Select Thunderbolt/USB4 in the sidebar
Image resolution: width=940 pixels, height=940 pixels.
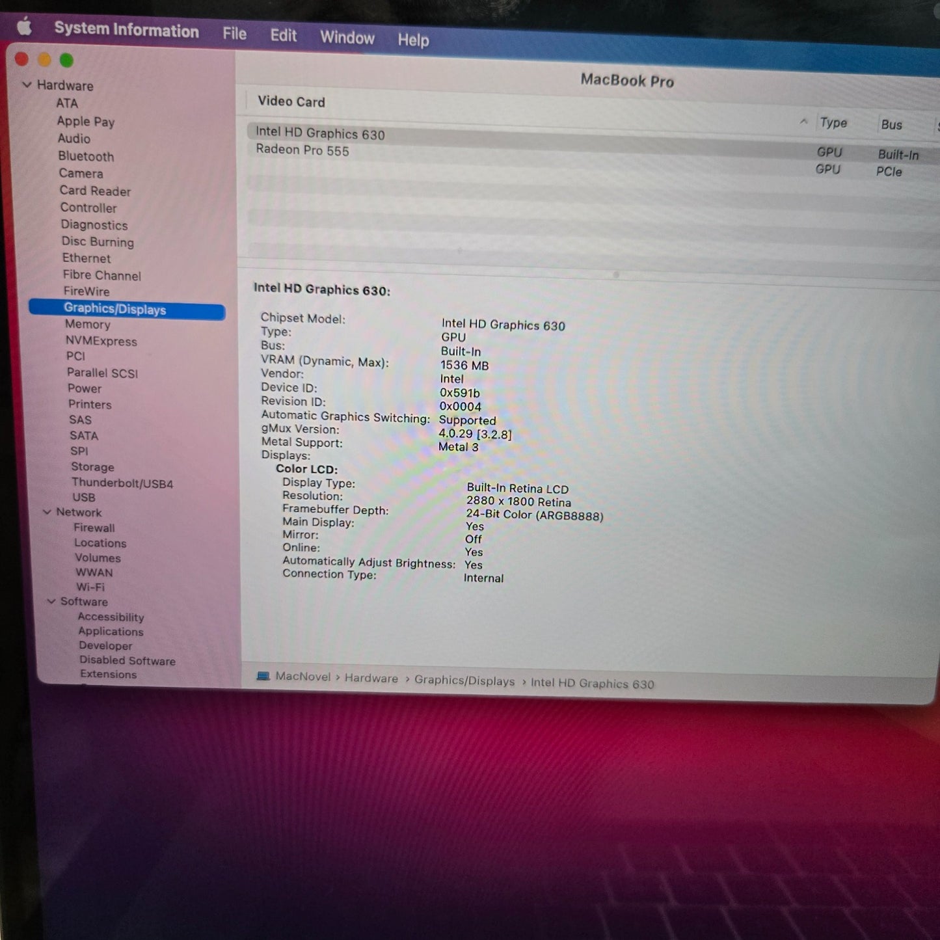click(x=122, y=483)
